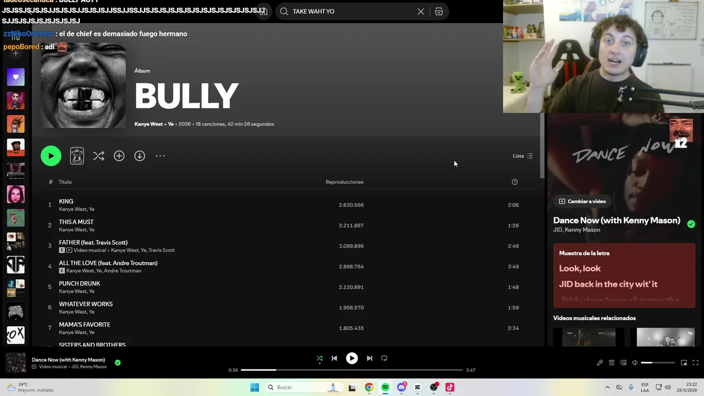Open weather widget showing 24°C
The image size is (704, 396).
pos(30,387)
